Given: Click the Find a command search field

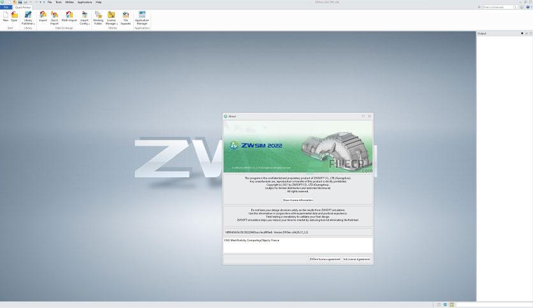Looking at the screenshot, I should coord(498,7).
